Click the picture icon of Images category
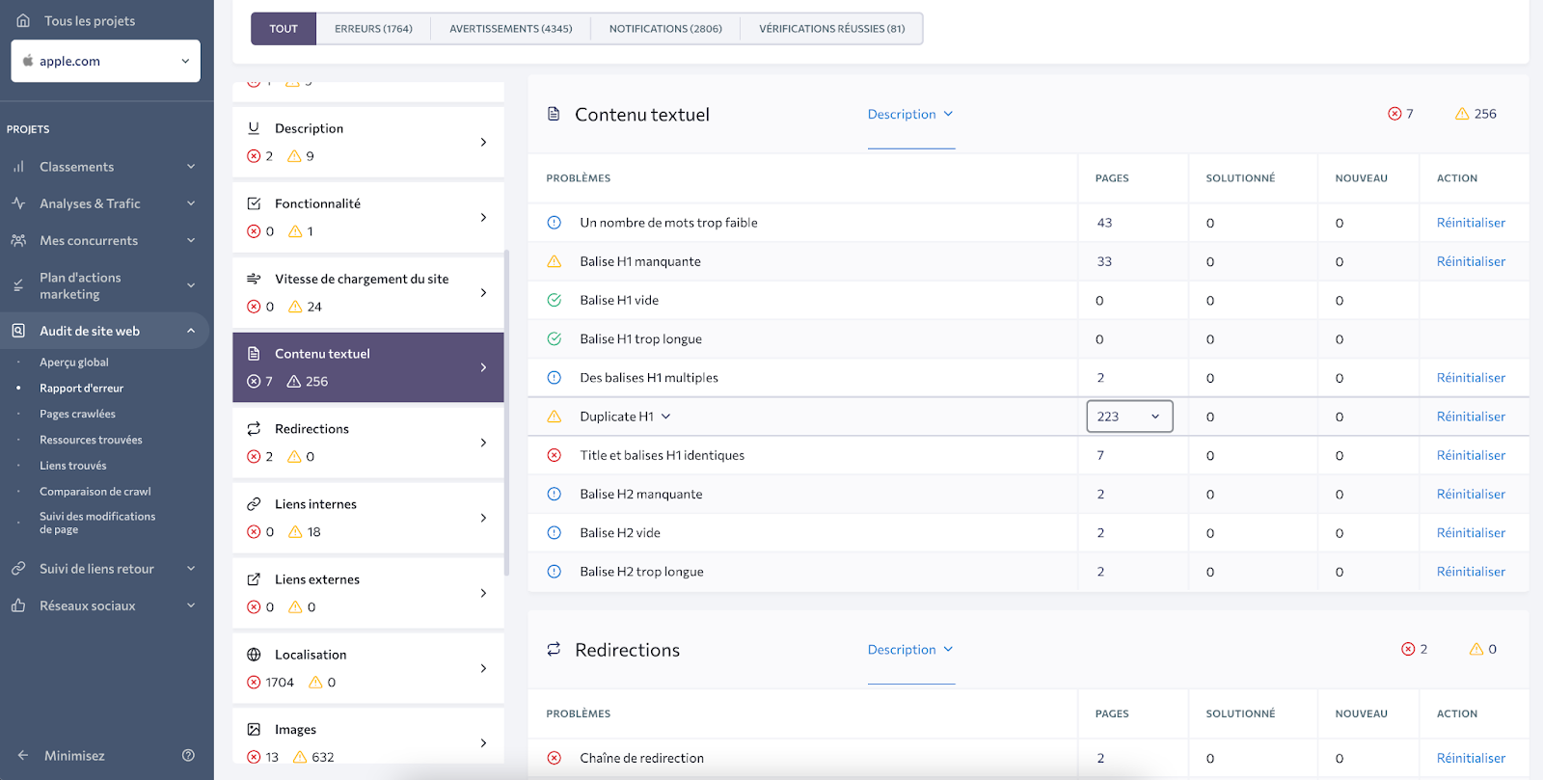Viewport: 1543px width, 780px height. [254, 730]
